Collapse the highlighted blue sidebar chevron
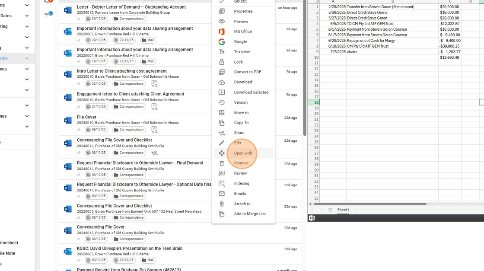This screenshot has width=484, height=271. click(27, 58)
